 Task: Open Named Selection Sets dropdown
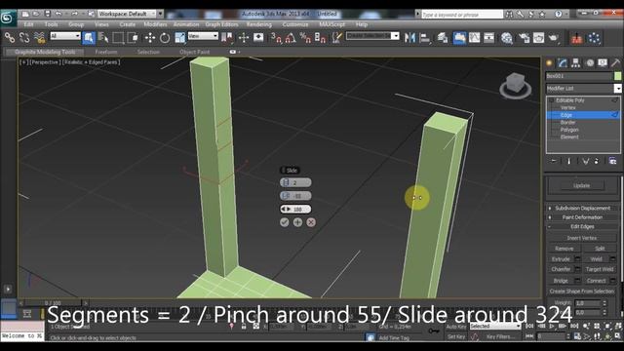[x=395, y=36]
